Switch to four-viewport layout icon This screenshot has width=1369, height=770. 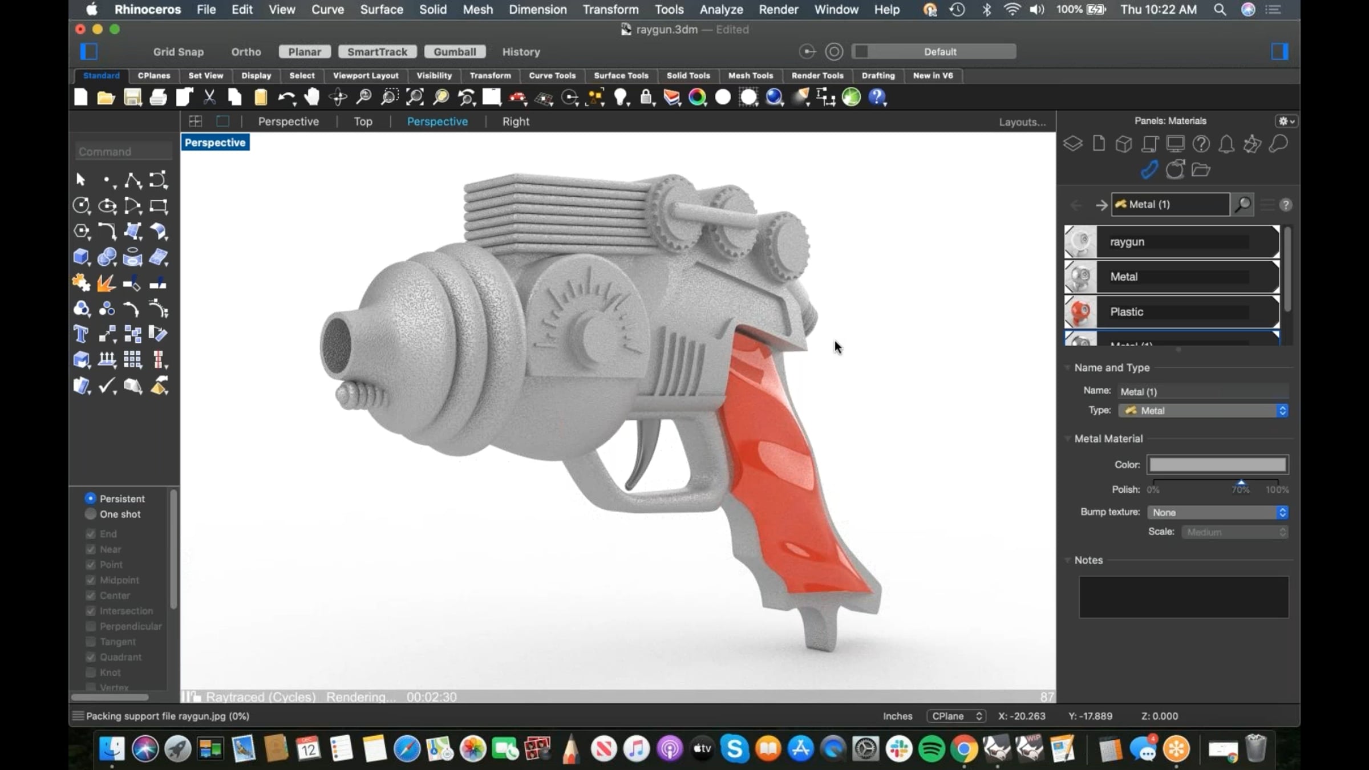click(196, 121)
